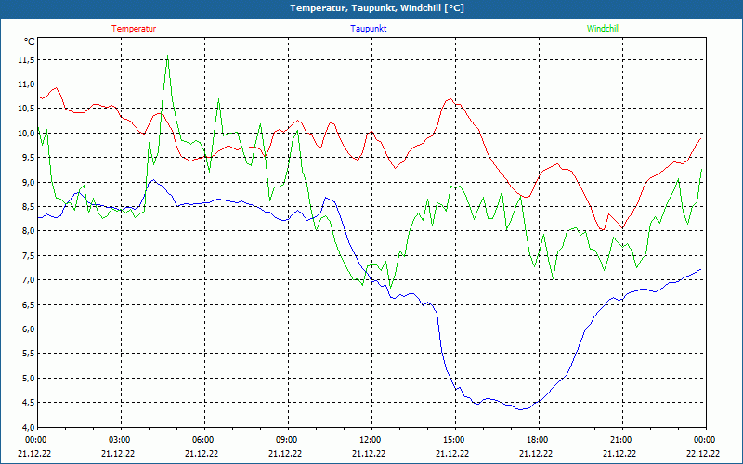Click the red Temperatur peak near 15:00
The image size is (743, 464).
[450, 99]
